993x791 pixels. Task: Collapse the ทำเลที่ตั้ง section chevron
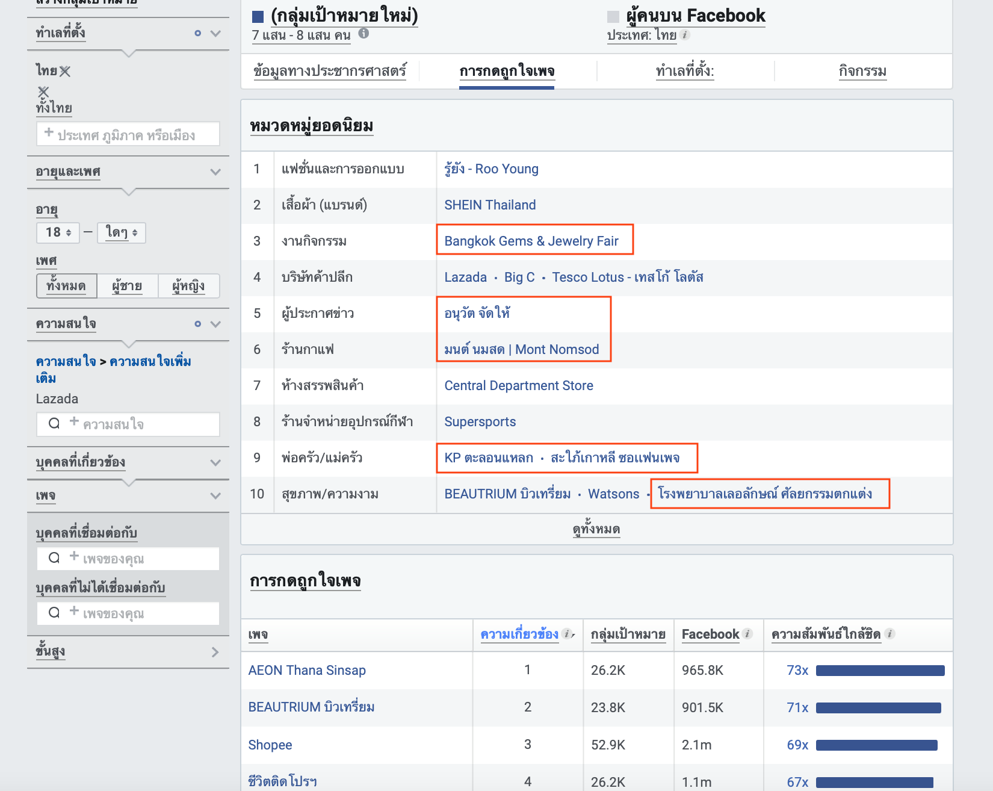tap(215, 33)
